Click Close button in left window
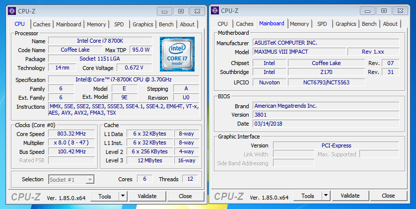Viewport: 416px width, 209px height. [185, 196]
